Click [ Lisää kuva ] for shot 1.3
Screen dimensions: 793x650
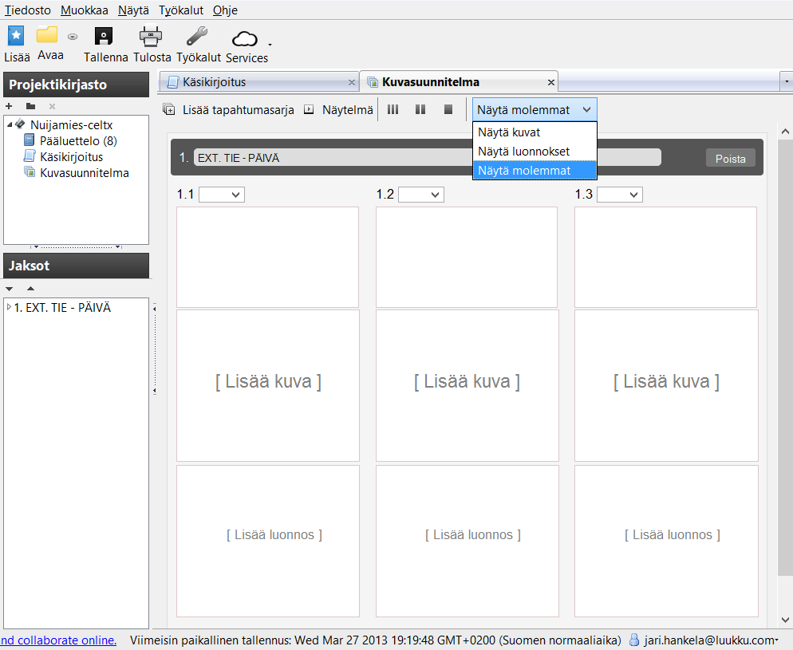click(666, 381)
